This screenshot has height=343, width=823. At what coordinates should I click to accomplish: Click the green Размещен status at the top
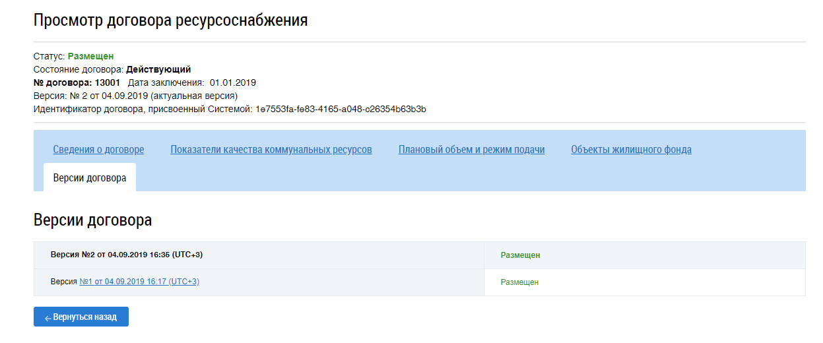click(90, 57)
